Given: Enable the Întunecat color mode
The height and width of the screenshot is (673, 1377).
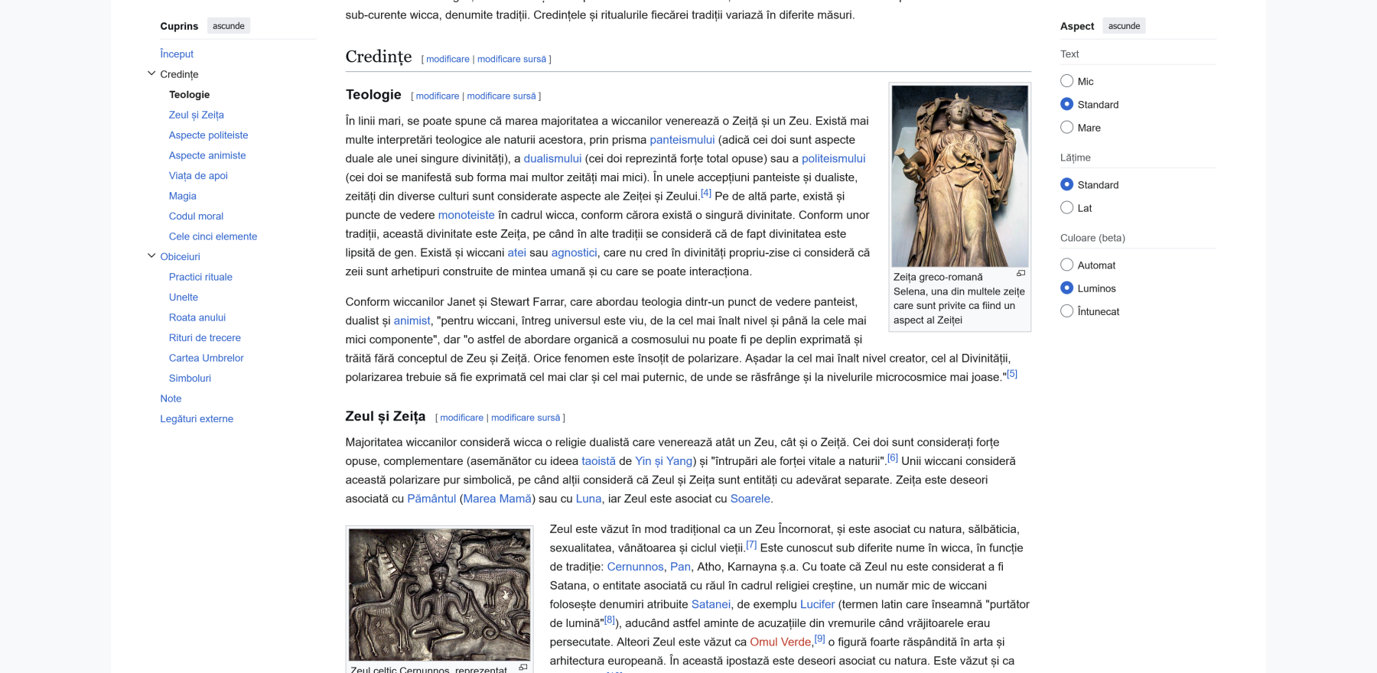Looking at the screenshot, I should tap(1067, 311).
